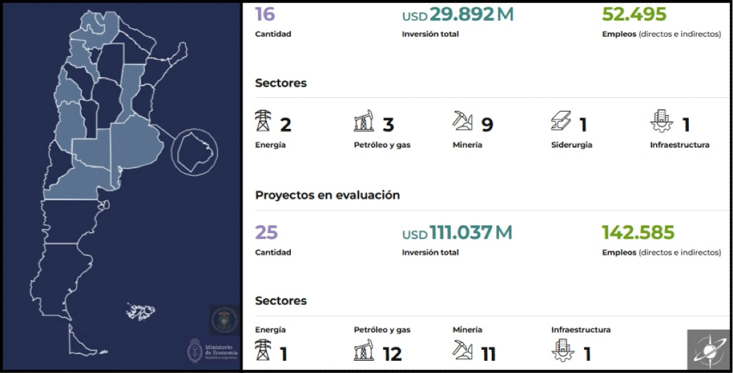This screenshot has width=733, height=373.
Task: Click the pickaxe icon beside 11
Action: point(462,350)
